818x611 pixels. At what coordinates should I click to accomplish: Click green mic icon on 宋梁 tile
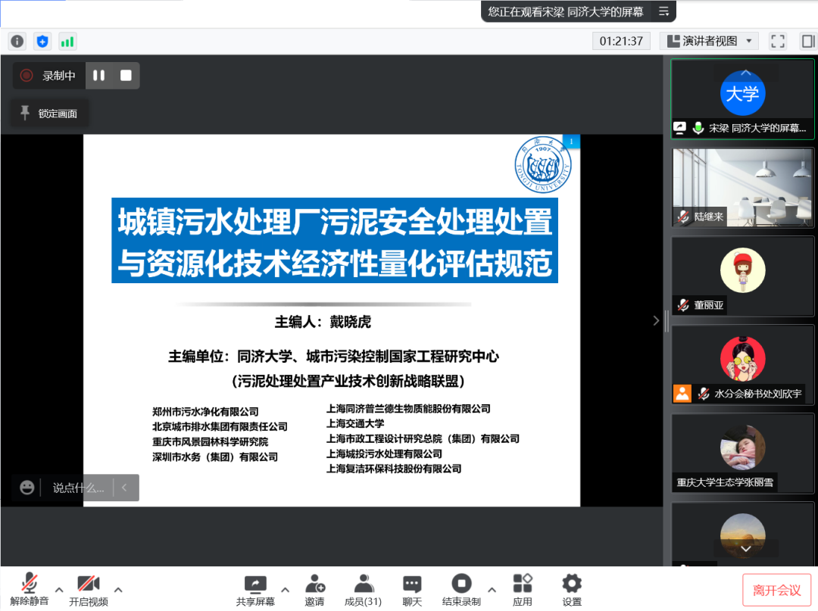[x=698, y=128]
